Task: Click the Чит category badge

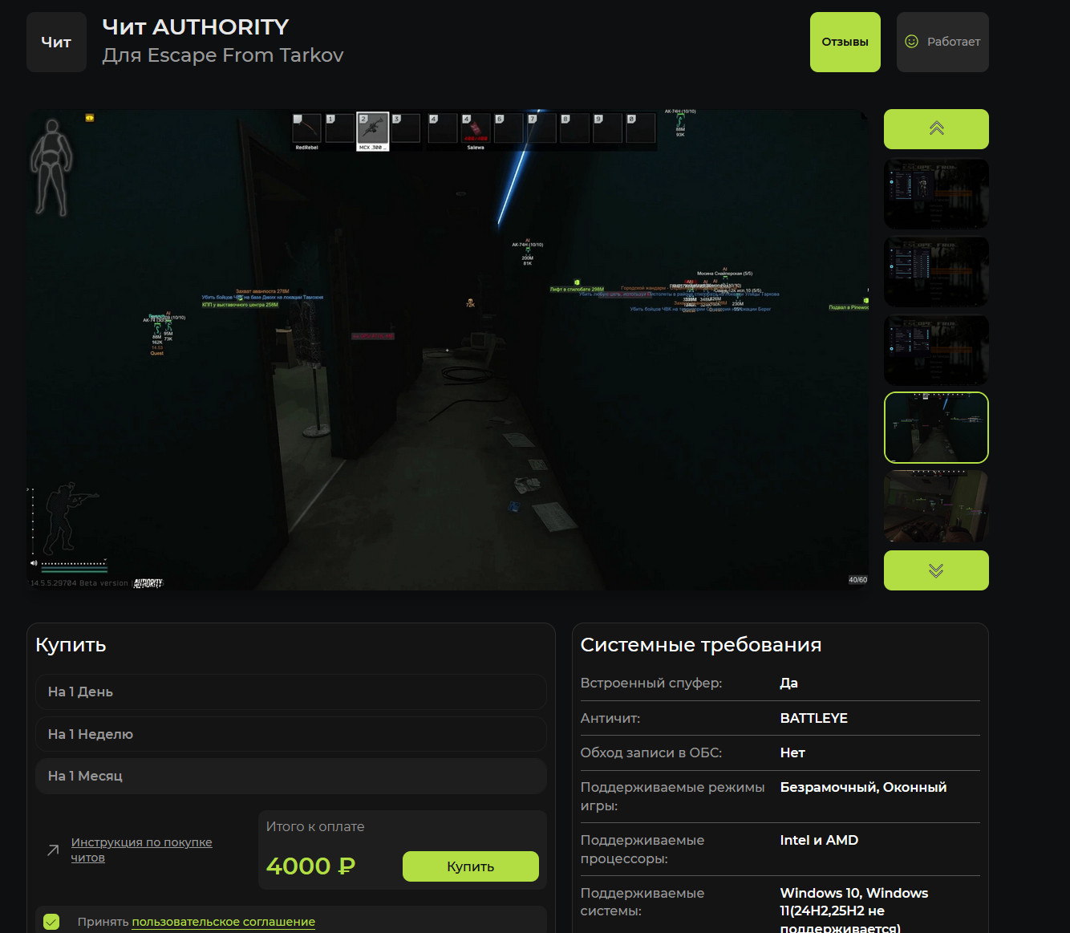Action: [x=56, y=42]
